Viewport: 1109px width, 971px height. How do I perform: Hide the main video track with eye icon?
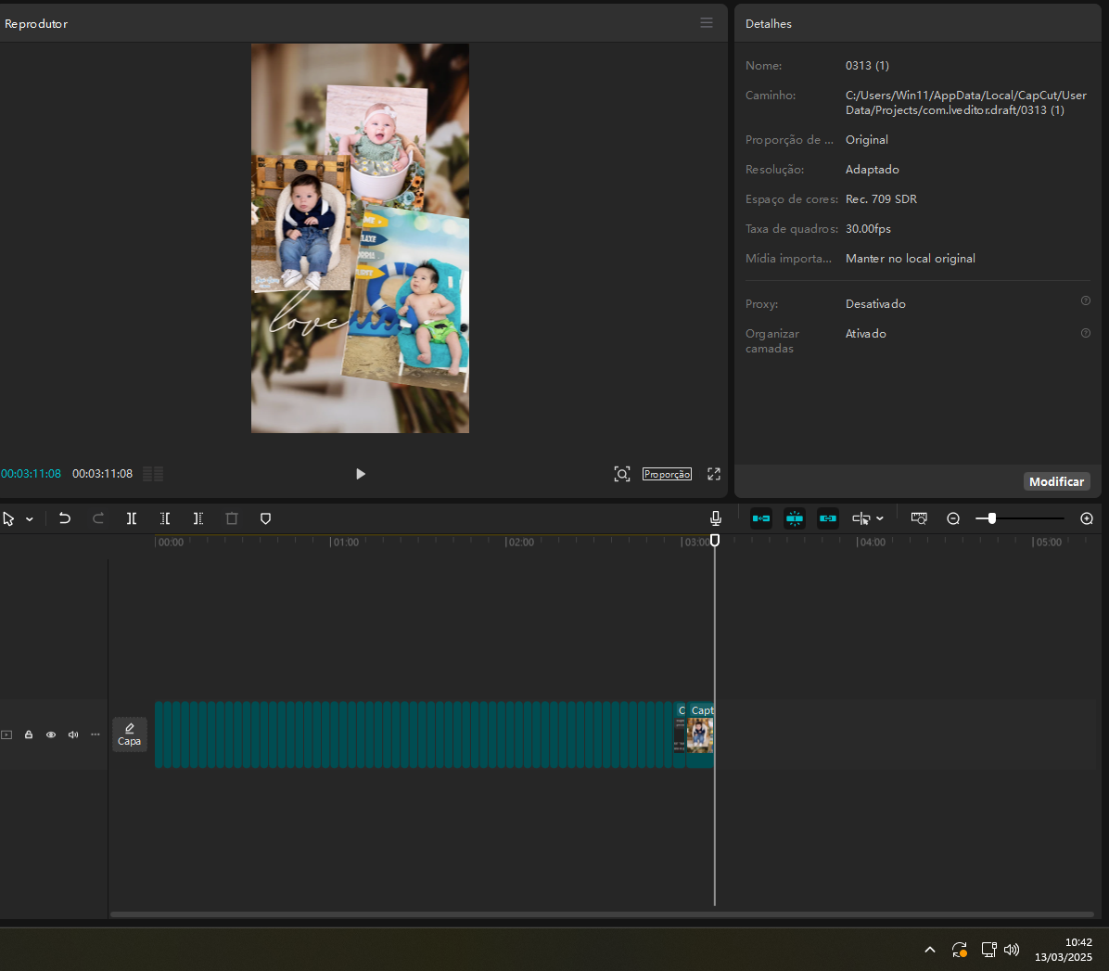coord(51,735)
